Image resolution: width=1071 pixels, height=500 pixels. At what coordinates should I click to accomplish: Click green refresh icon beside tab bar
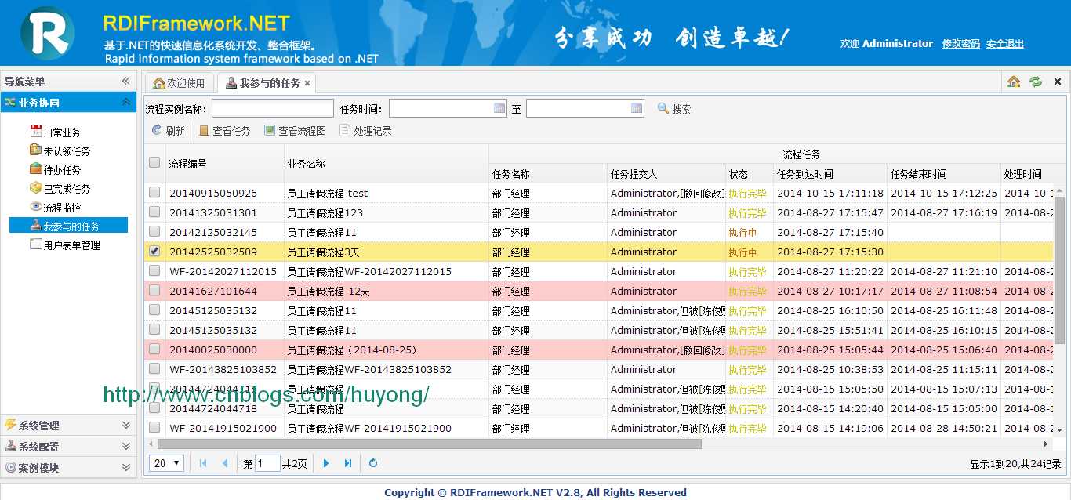1036,82
